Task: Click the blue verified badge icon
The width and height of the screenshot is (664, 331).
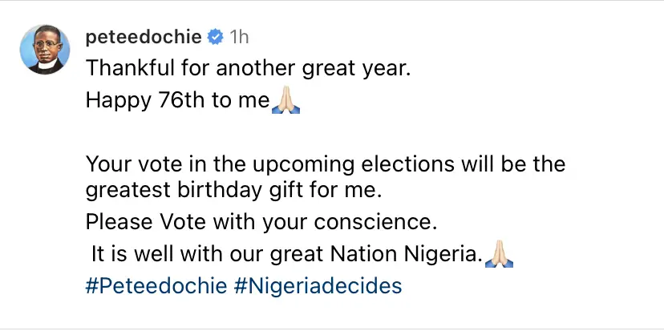Action: [214, 37]
